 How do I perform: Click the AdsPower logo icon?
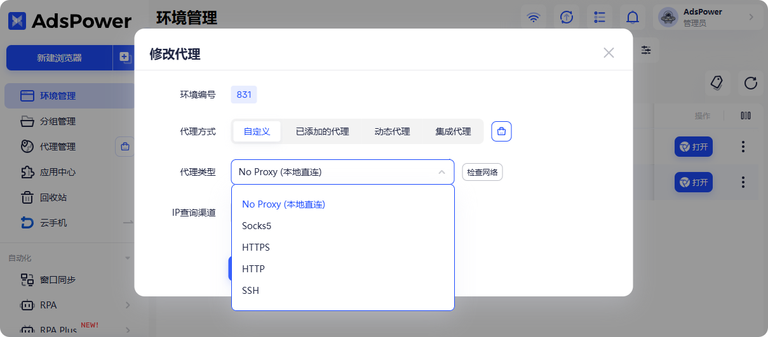coord(18,21)
